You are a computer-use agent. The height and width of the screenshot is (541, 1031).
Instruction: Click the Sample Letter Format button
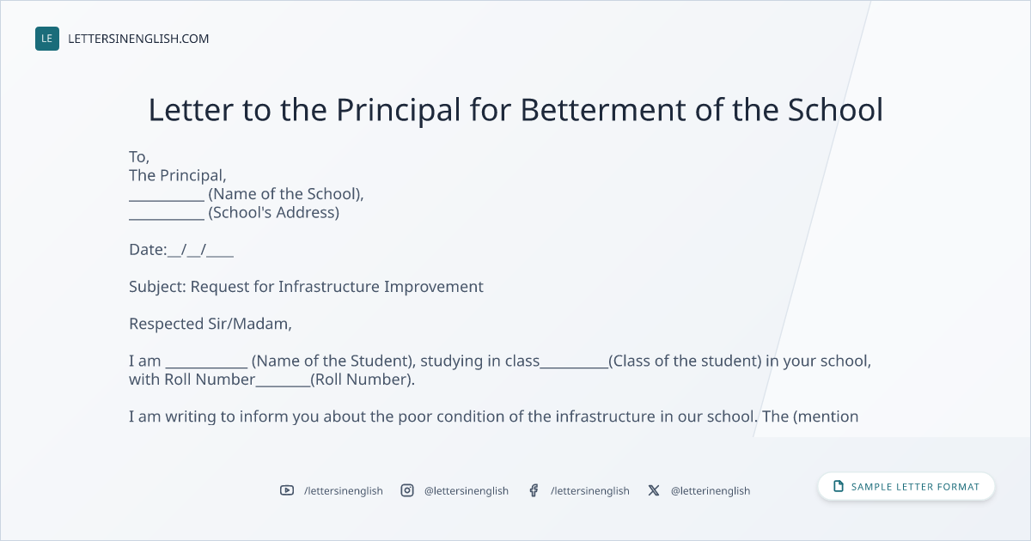click(906, 487)
